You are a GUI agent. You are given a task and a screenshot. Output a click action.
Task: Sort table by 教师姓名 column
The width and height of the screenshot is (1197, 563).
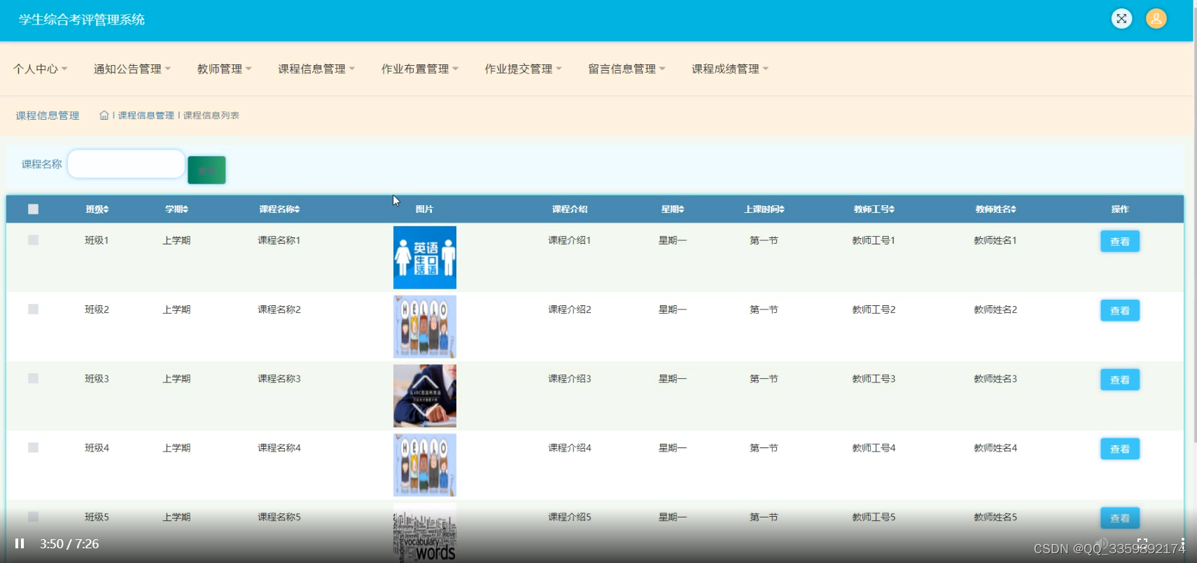tap(996, 209)
